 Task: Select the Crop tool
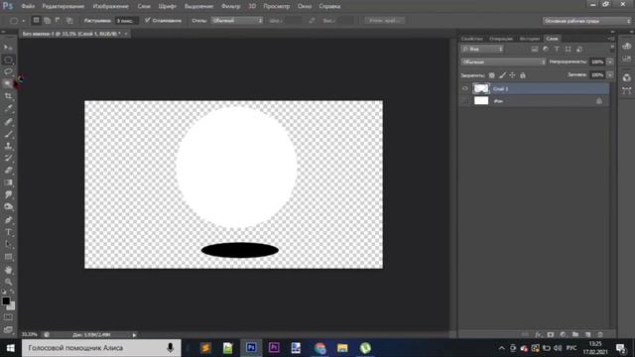click(8, 96)
